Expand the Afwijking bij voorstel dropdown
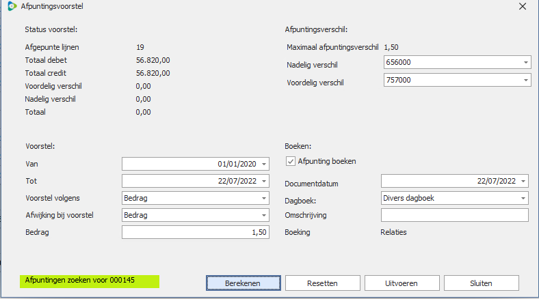The width and height of the screenshot is (539, 299). [263, 215]
